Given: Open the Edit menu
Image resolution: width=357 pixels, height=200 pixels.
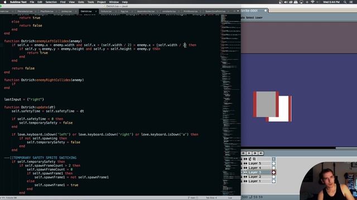Looking at the screenshot, I should tap(40, 2).
